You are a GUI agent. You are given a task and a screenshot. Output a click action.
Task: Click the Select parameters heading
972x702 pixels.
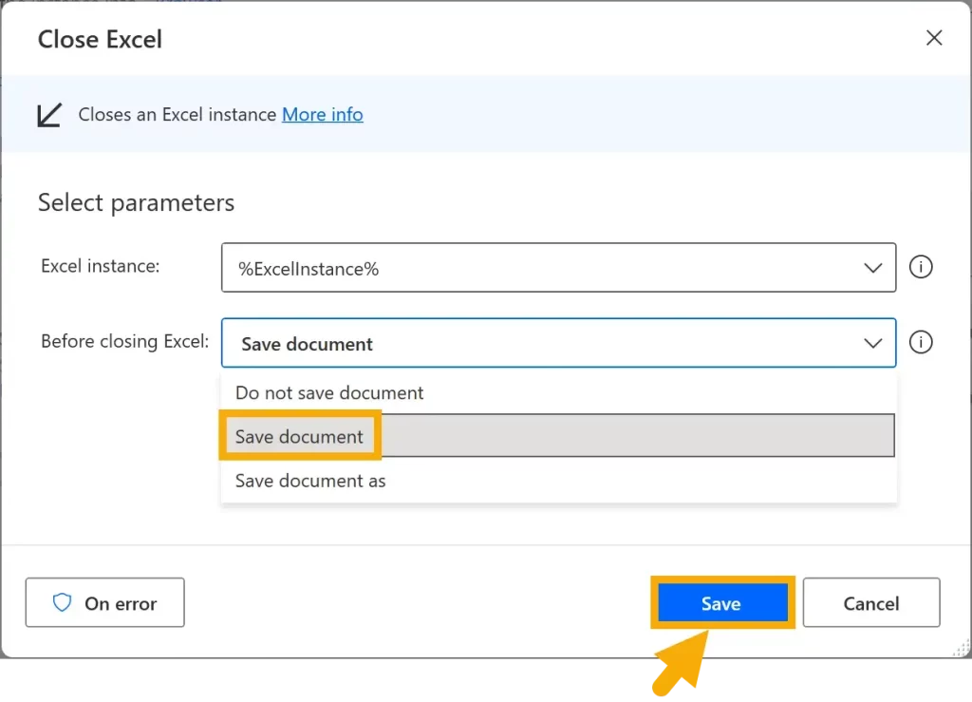pyautogui.click(x=136, y=203)
